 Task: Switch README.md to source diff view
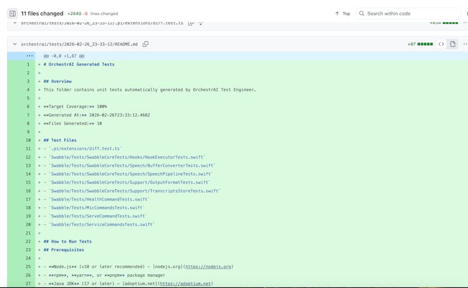click(441, 44)
